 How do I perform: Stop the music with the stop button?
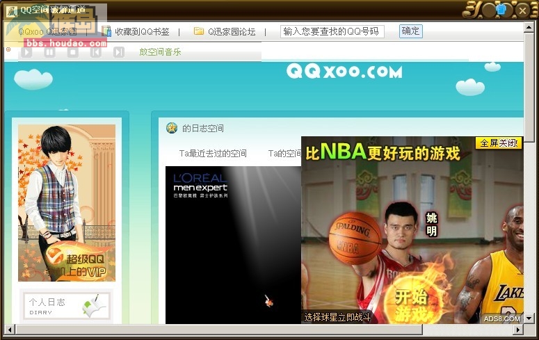(x=72, y=52)
